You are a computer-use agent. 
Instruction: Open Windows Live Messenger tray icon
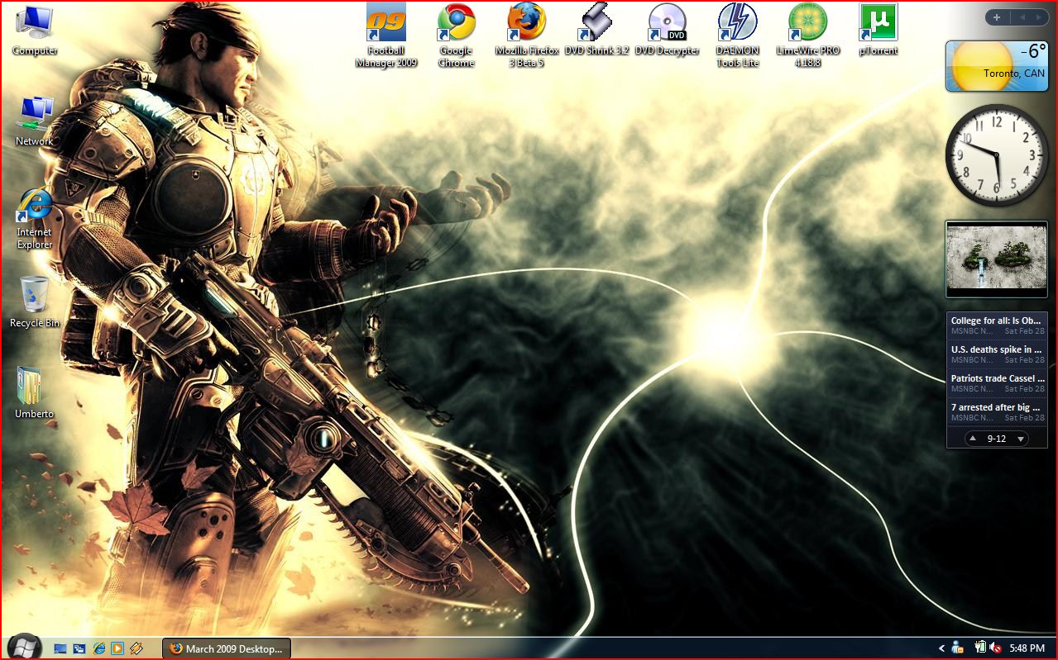pyautogui.click(x=958, y=648)
